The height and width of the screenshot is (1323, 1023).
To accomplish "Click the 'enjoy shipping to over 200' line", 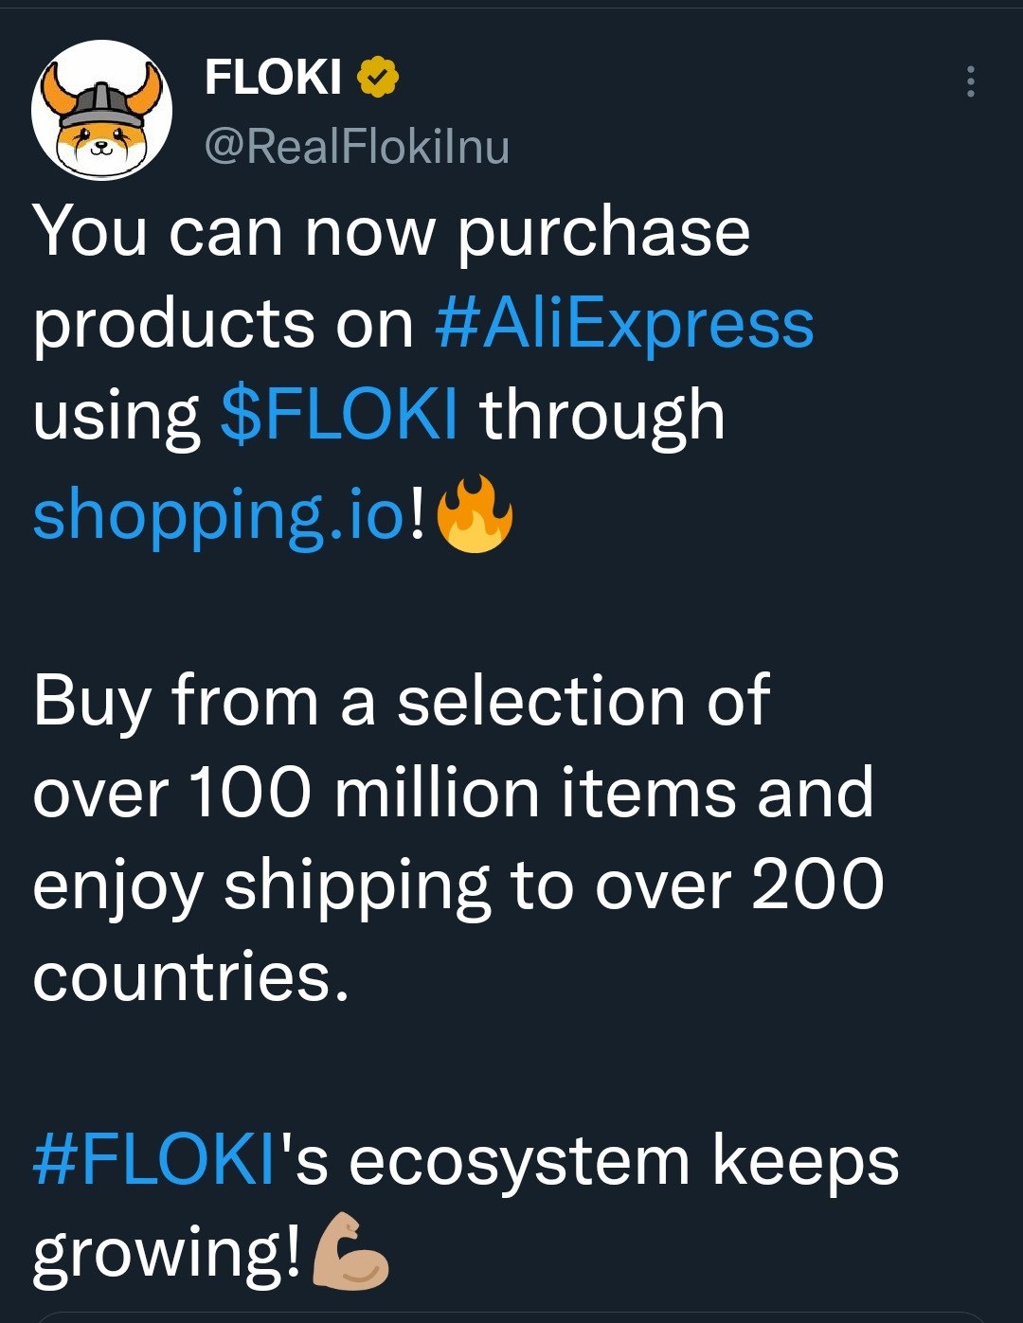I will 458,886.
